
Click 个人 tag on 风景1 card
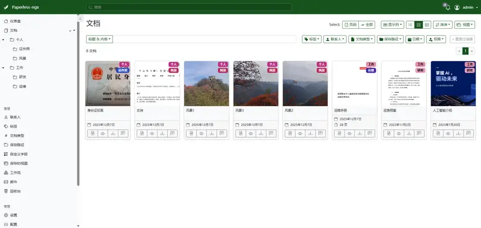point(222,64)
